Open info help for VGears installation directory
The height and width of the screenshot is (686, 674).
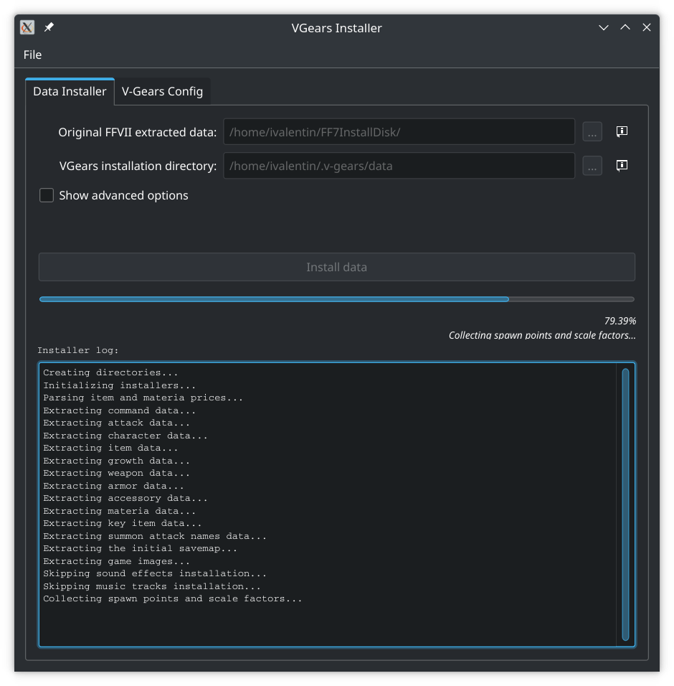coord(622,165)
